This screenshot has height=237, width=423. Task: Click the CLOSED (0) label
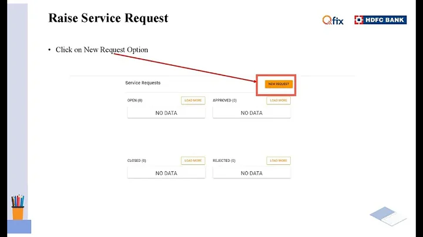coord(136,161)
